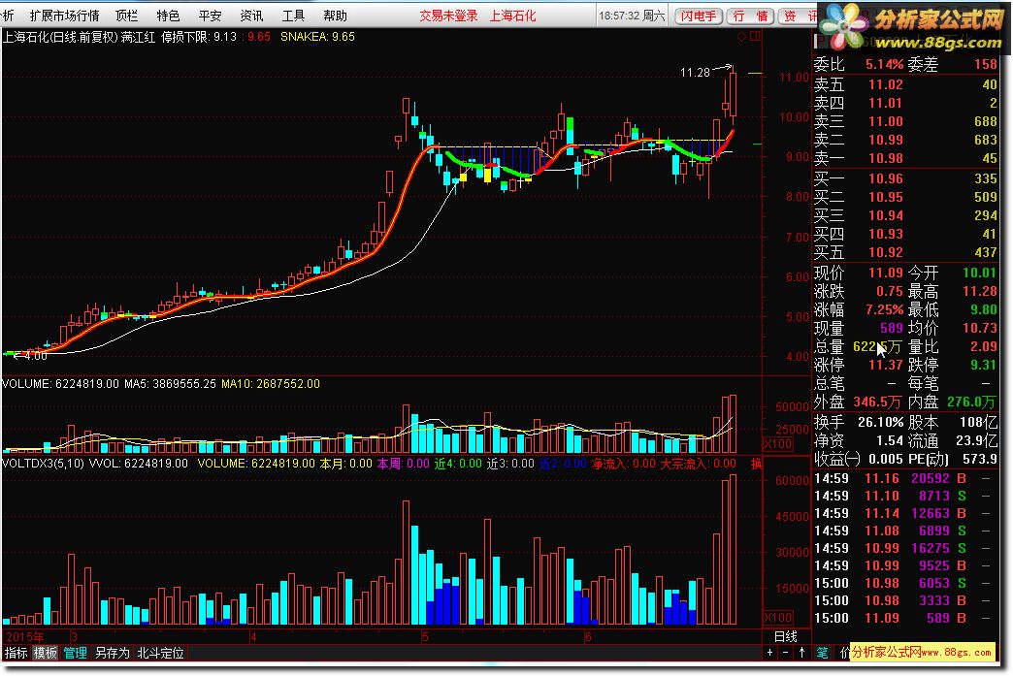Click the 卖五 11.02 order row
The height and width of the screenshot is (676, 1013).
click(905, 84)
